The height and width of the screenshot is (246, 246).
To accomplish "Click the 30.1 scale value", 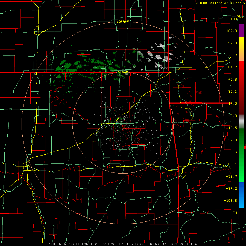I will tap(233, 92).
